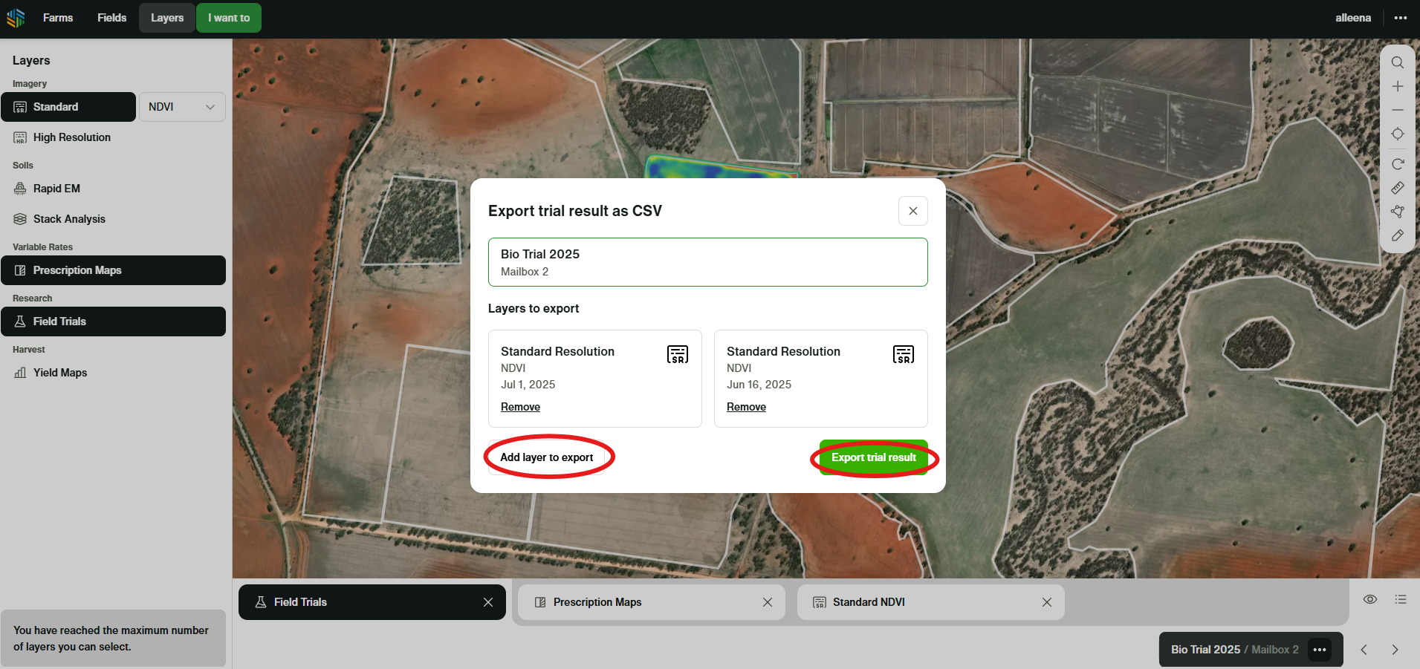Image resolution: width=1420 pixels, height=669 pixels.
Task: Click Add layer to export
Action: point(547,457)
